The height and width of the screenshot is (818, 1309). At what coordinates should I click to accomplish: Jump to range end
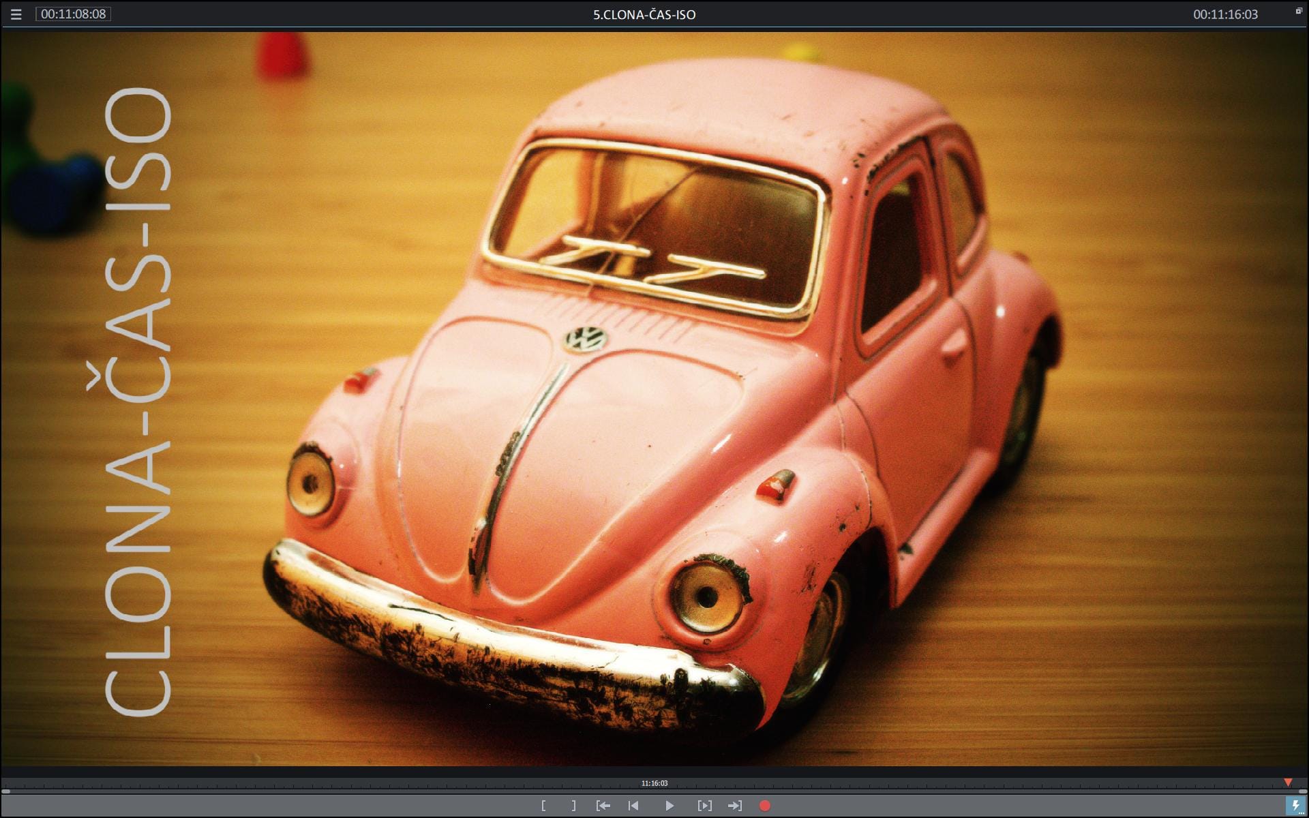[x=735, y=806]
